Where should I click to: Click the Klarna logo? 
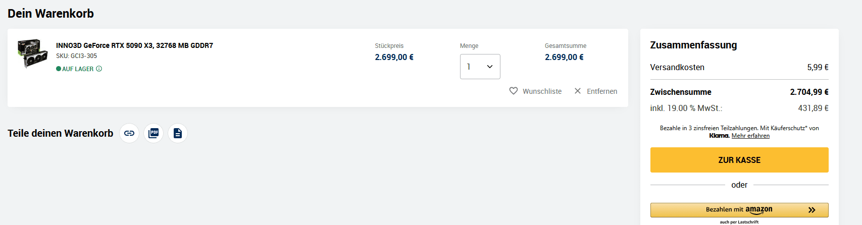coord(719,136)
